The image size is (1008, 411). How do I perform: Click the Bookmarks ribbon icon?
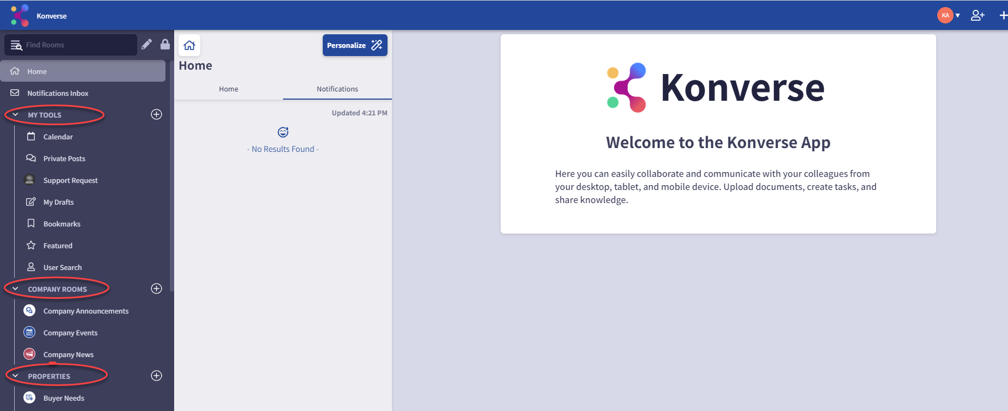point(31,223)
